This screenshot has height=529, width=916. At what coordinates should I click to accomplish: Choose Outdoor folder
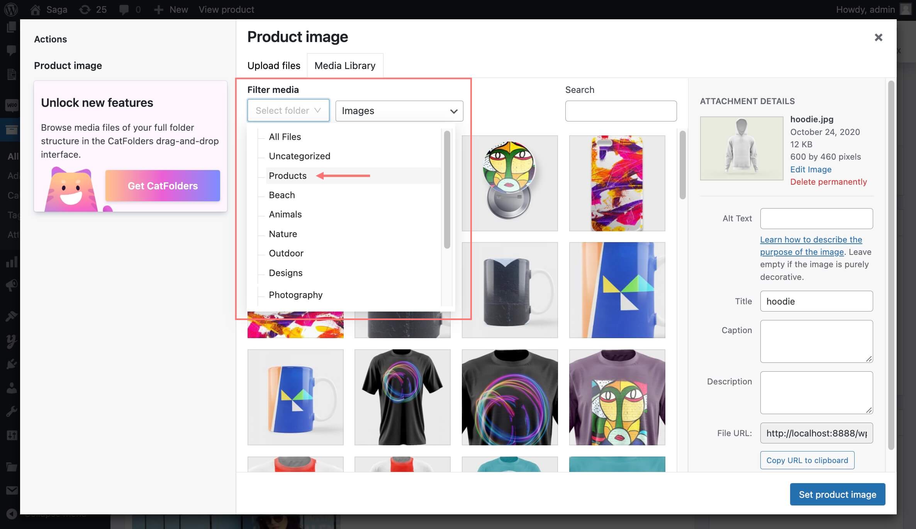(x=286, y=253)
